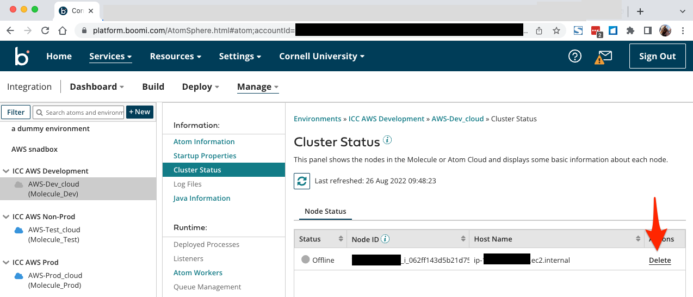Click the share page icon in address bar
The height and width of the screenshot is (297, 693).
(539, 31)
